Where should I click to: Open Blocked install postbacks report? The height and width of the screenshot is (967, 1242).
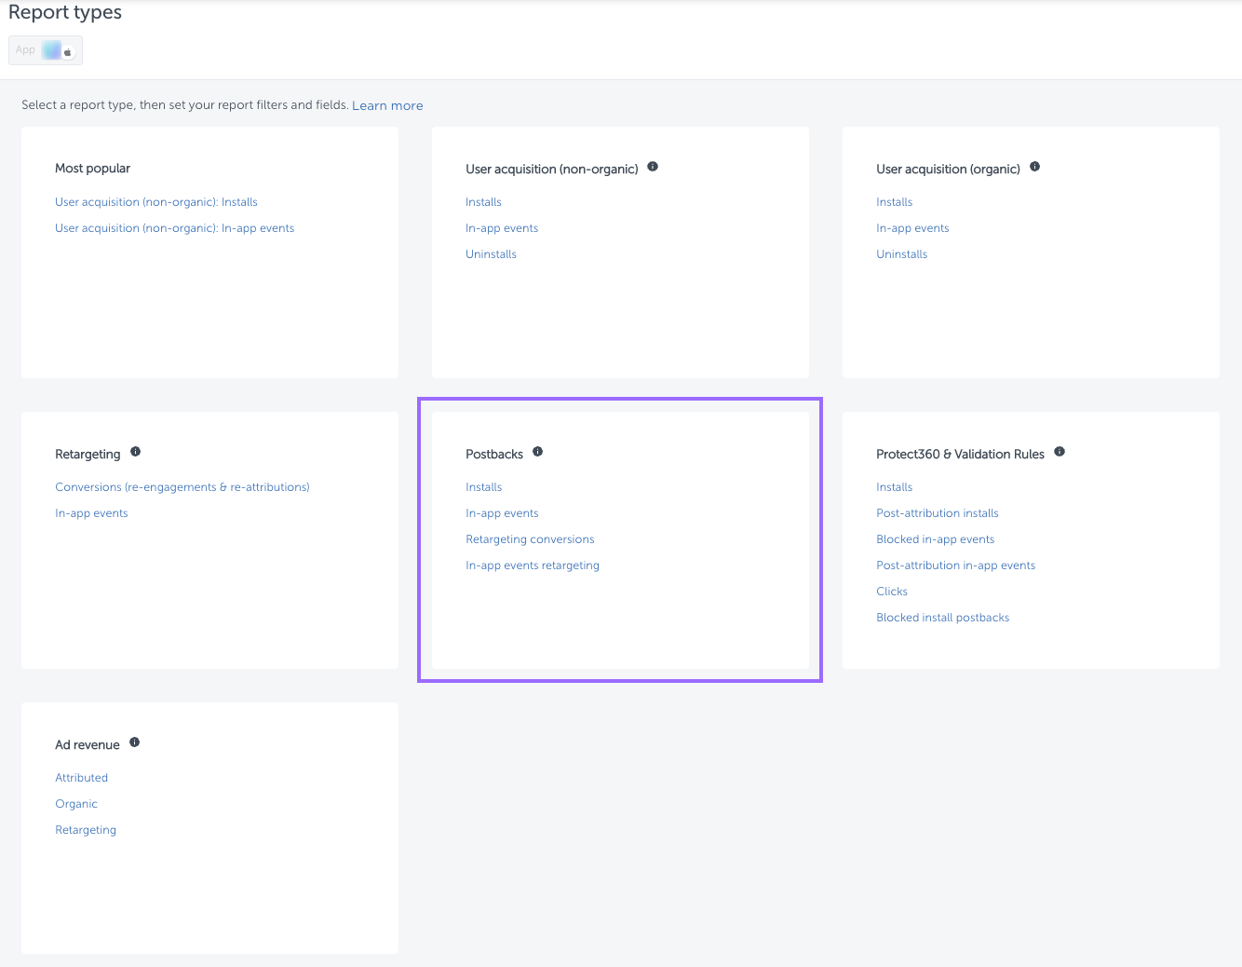click(x=942, y=618)
